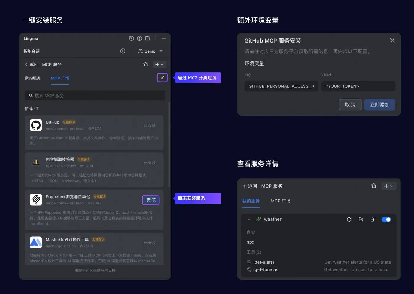Collapse the weather service chevron
414x294 pixels.
click(249, 219)
